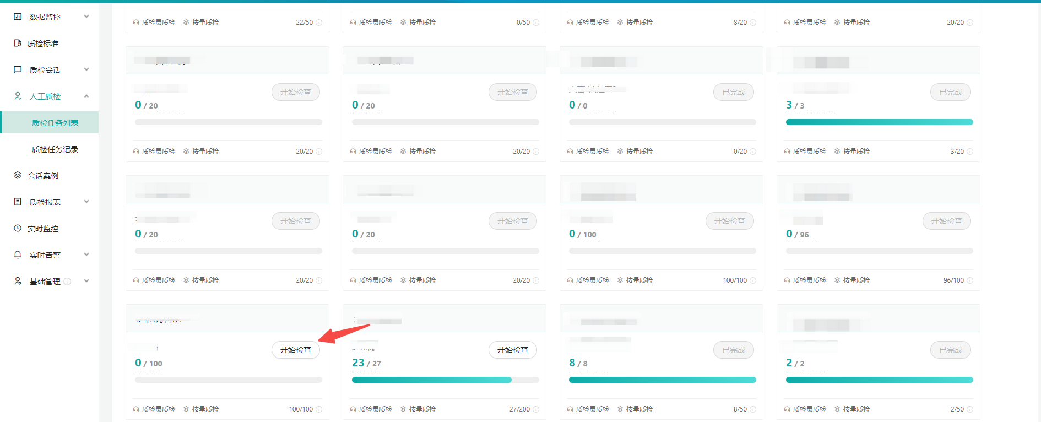Click 质检员质检 label in the 8/50 card
Image resolution: width=1041 pixels, height=422 pixels.
(x=593, y=409)
